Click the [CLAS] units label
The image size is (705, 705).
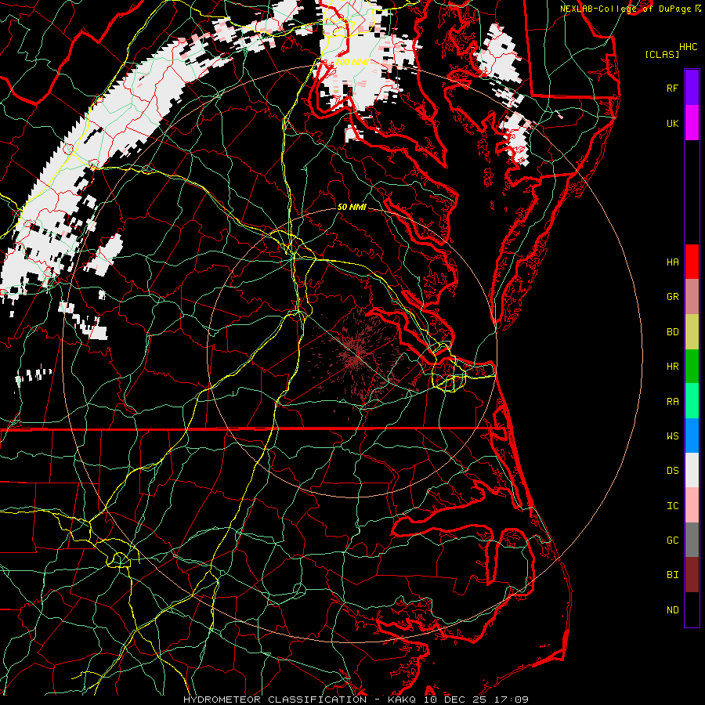pyautogui.click(x=662, y=54)
